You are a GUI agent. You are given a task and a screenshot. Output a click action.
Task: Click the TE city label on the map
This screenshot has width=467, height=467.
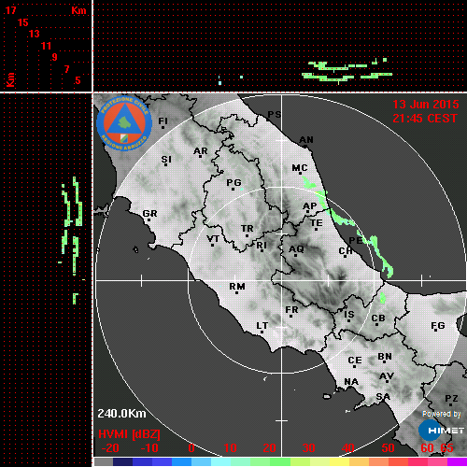point(317,223)
